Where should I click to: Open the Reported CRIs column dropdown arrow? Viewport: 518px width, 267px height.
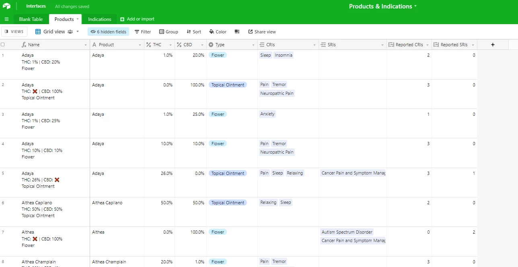[428, 45]
